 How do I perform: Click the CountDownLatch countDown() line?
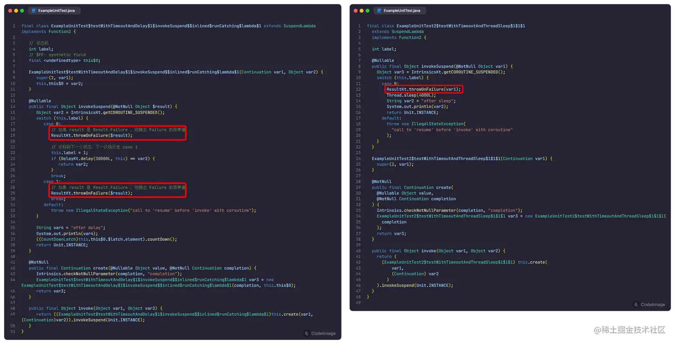pyautogui.click(x=107, y=239)
